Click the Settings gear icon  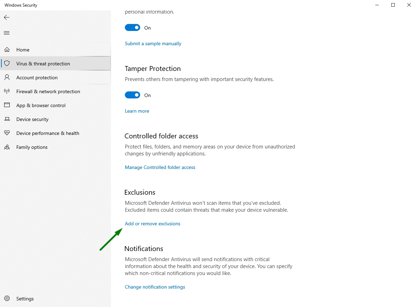[7, 299]
